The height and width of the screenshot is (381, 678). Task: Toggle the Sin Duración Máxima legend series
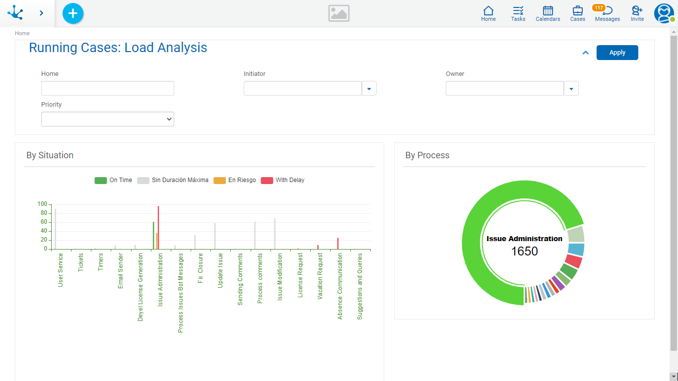[x=172, y=180]
